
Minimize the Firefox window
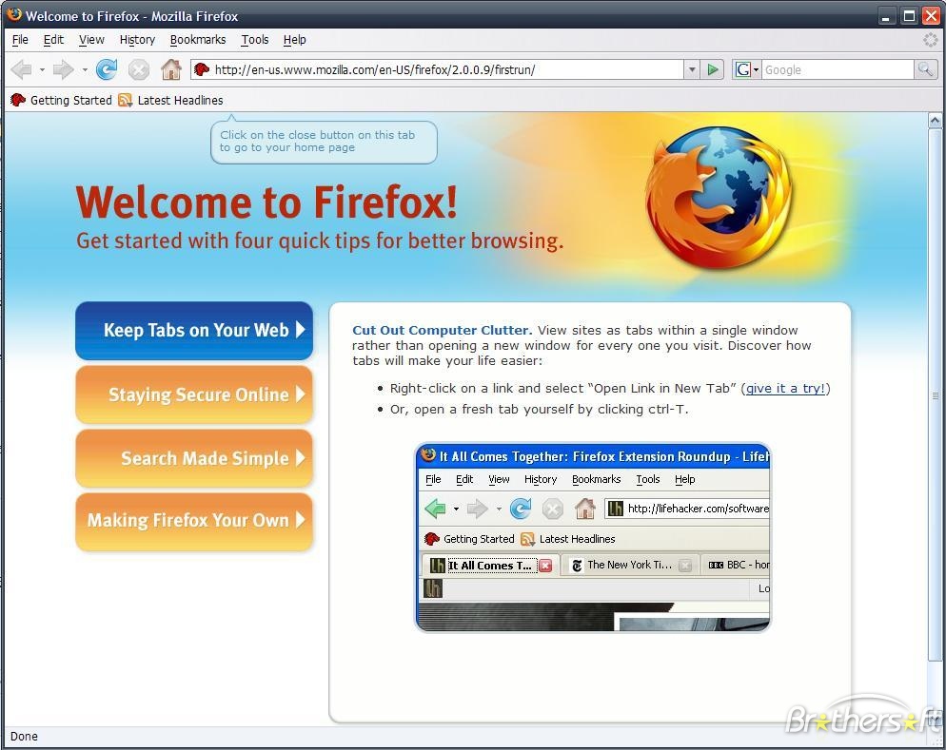point(886,16)
